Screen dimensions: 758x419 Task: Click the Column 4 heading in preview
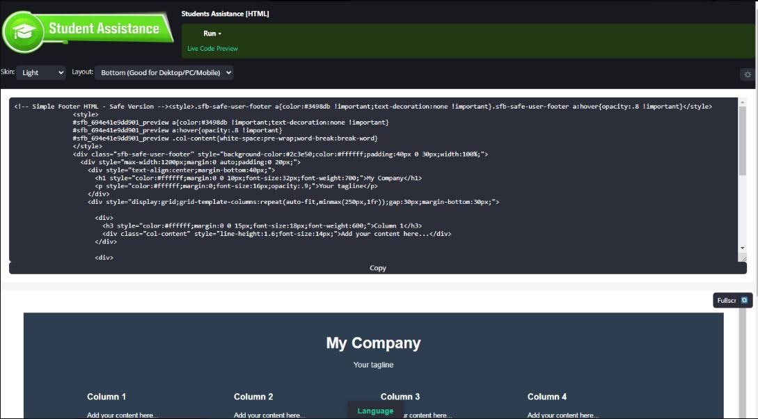(547, 396)
